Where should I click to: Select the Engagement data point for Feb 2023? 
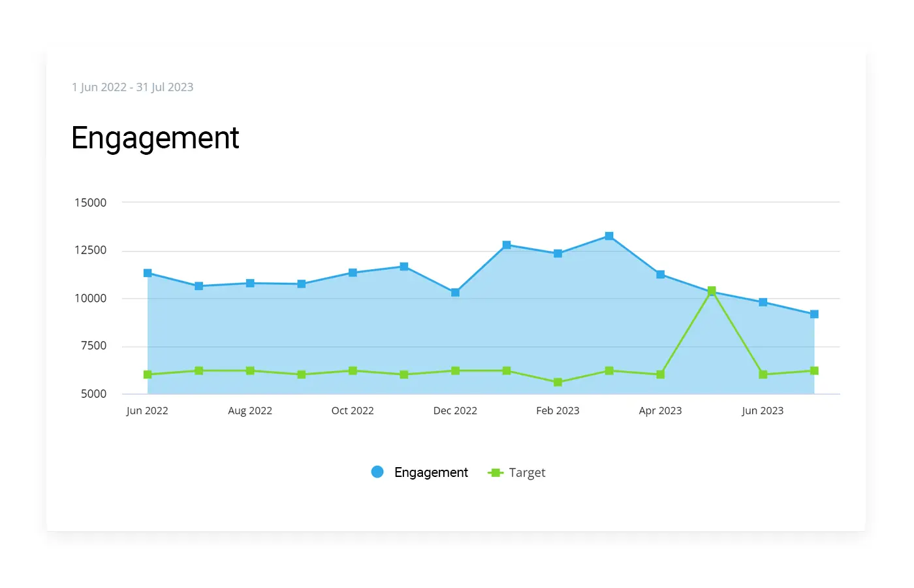pos(558,253)
